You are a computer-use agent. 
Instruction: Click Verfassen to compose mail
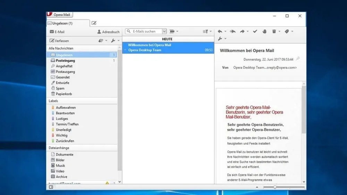pyautogui.click(x=59, y=41)
